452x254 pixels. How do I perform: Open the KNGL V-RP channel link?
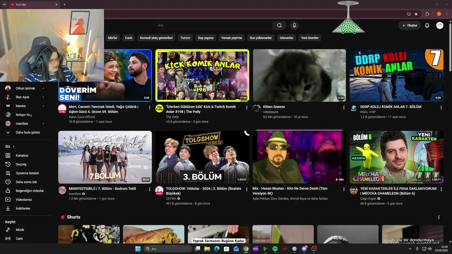pos(368,112)
